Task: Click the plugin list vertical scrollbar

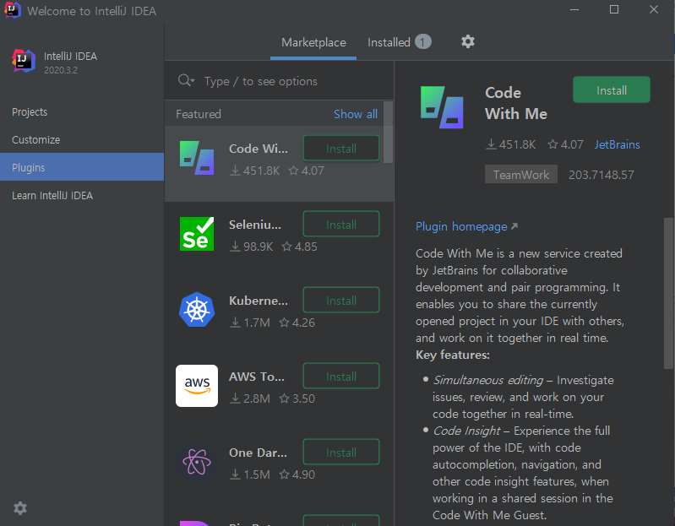Action: [388, 133]
